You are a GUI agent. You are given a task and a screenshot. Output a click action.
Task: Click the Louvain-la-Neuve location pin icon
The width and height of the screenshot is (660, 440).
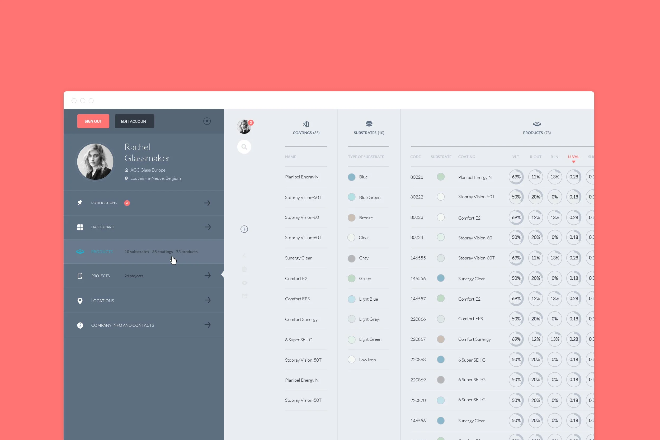(x=126, y=178)
